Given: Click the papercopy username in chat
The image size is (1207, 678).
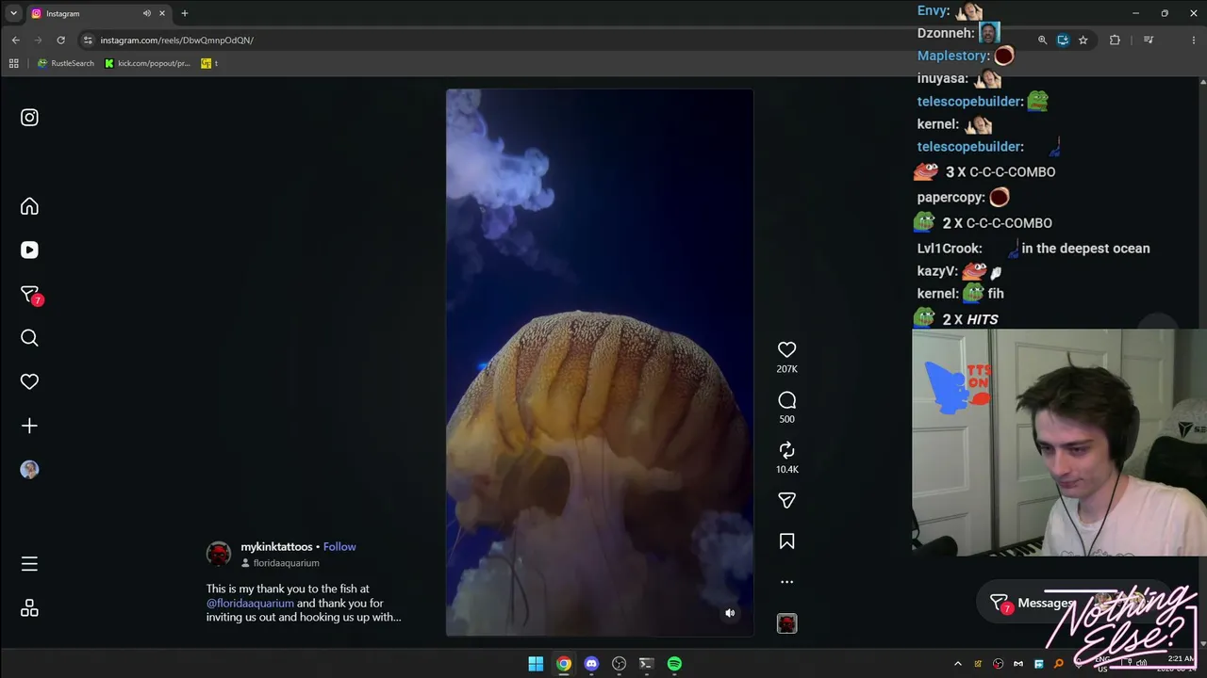Looking at the screenshot, I should tap(951, 198).
